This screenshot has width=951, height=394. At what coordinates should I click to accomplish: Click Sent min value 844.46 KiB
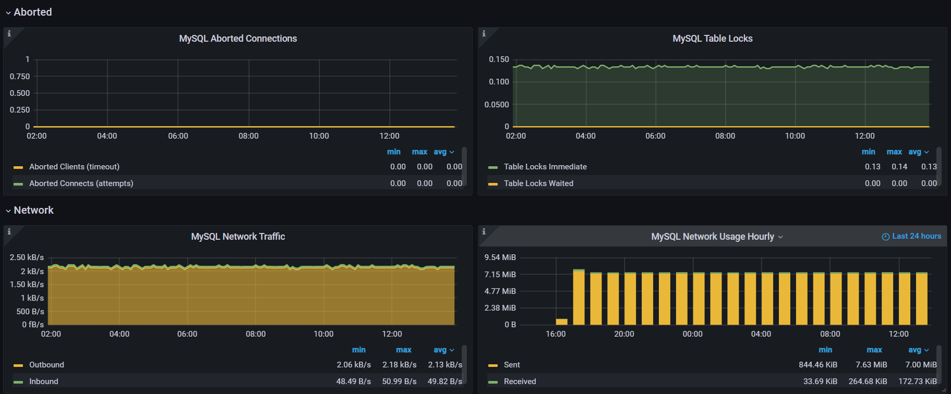tap(818, 365)
